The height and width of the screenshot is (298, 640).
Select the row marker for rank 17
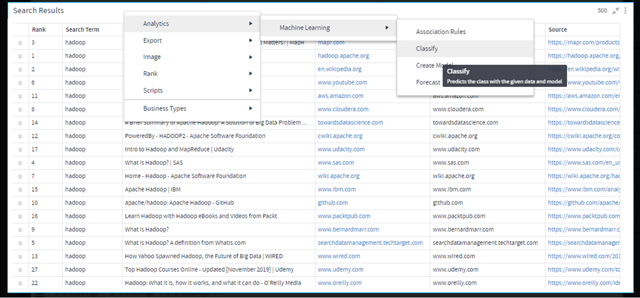20,149
